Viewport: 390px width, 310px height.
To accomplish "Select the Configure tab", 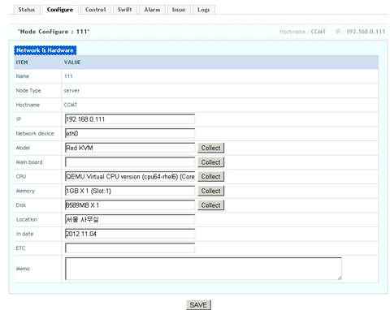I will [x=60, y=10].
